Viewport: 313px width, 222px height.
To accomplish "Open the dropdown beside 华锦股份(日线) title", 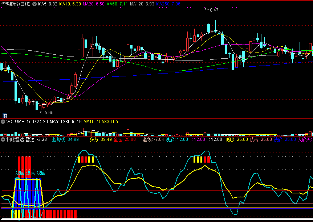I will click(34, 4).
